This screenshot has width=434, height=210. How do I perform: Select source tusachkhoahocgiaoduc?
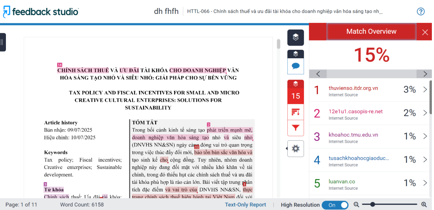pos(359,158)
